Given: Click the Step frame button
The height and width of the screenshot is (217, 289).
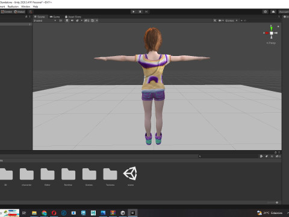Looking at the screenshot, I should click(x=146, y=11).
